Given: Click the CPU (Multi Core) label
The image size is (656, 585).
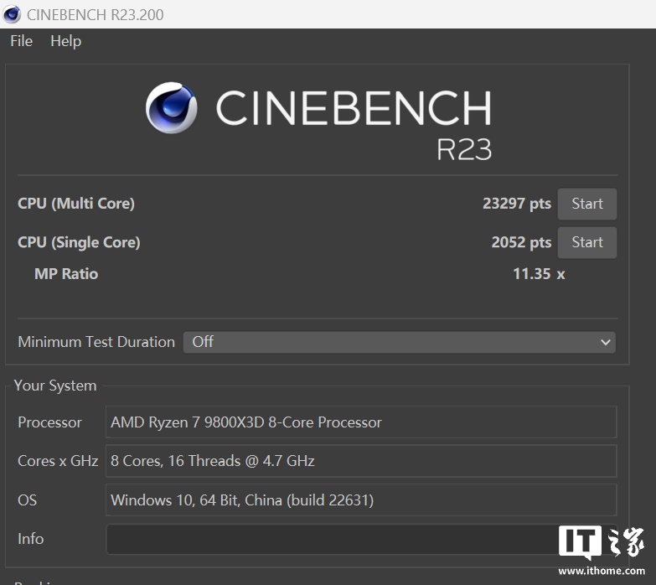Looking at the screenshot, I should [76, 204].
